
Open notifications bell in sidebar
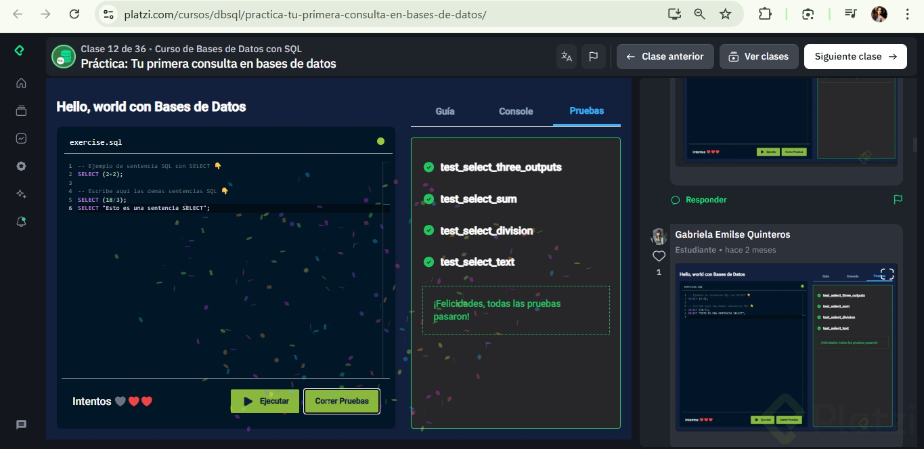pos(21,221)
